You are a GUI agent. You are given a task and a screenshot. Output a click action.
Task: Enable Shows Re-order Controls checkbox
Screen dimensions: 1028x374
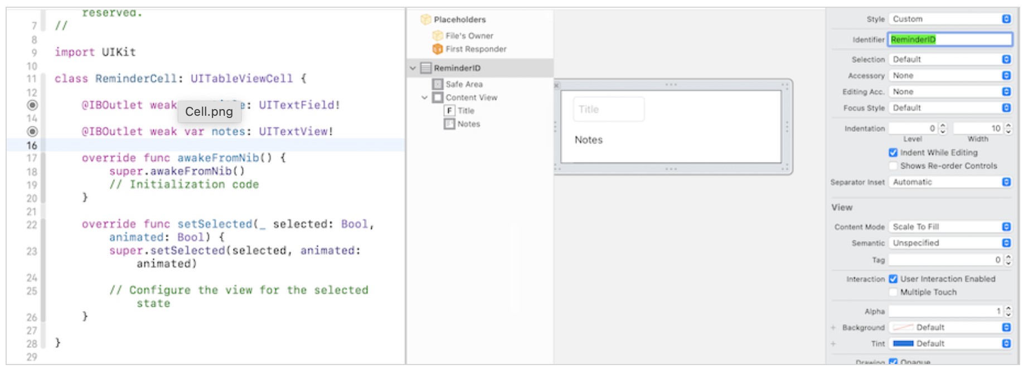[893, 166]
